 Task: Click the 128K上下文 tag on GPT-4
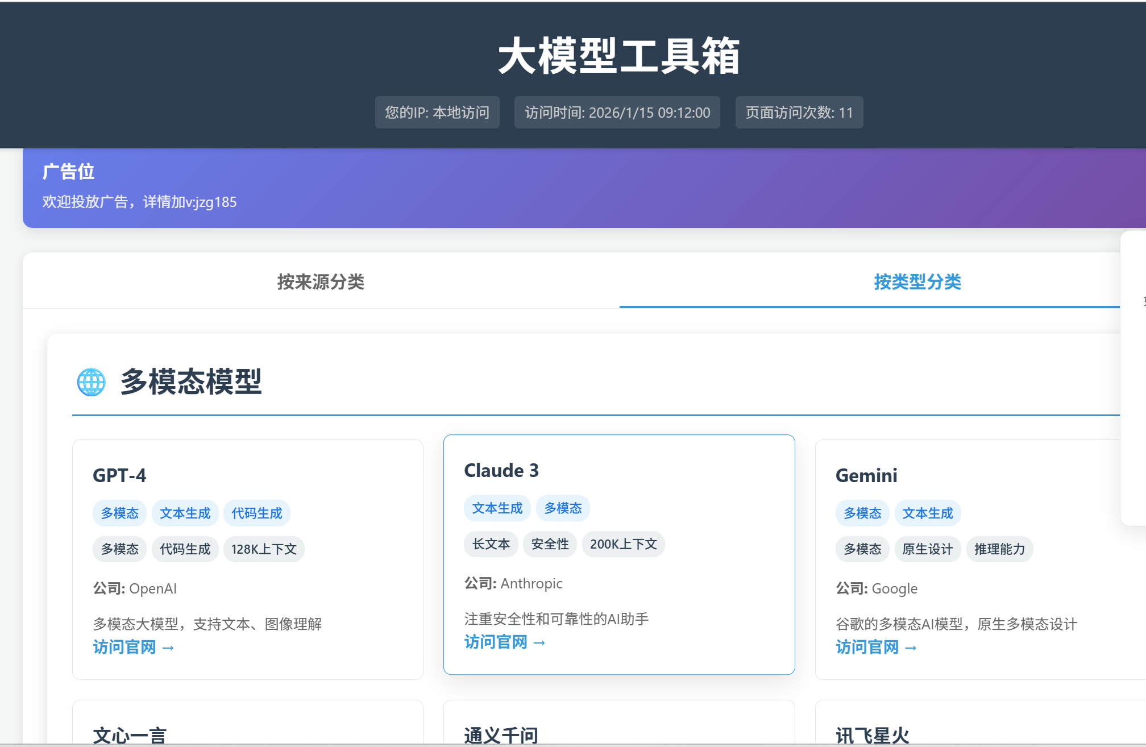pyautogui.click(x=264, y=549)
